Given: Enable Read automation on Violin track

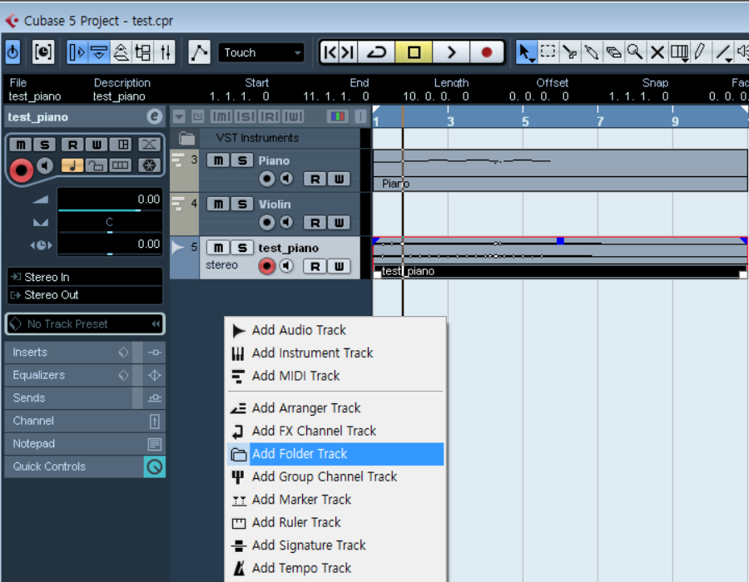Looking at the screenshot, I should point(315,222).
